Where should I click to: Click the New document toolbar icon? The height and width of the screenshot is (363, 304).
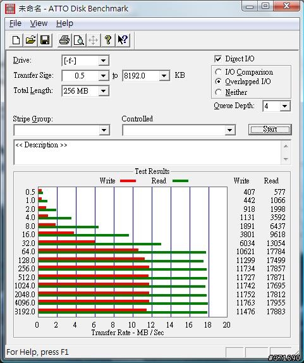pyautogui.click(x=16, y=40)
